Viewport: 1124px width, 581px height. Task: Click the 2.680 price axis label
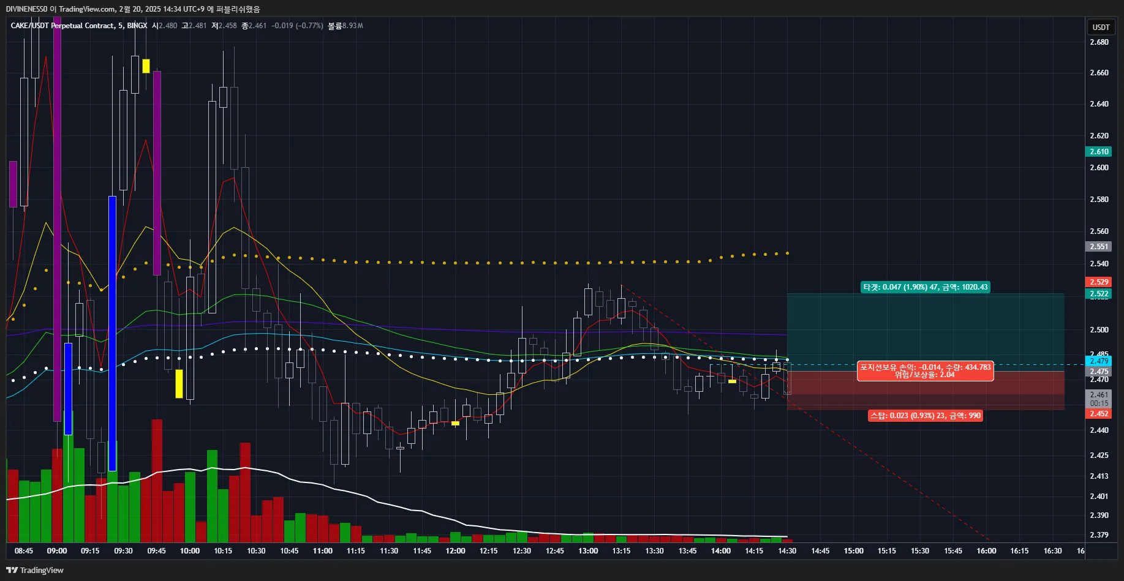pyautogui.click(x=1099, y=42)
